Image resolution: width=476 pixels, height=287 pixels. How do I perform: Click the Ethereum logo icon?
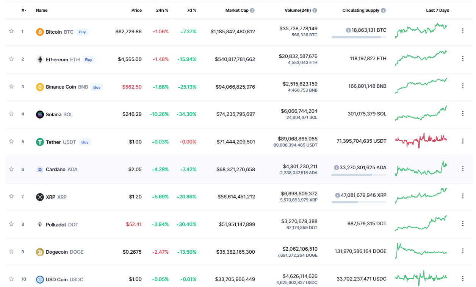click(40, 59)
